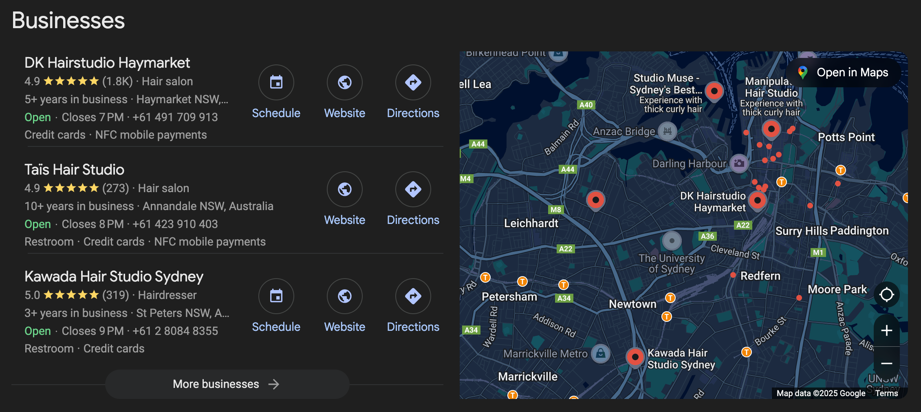Click the Redfern label on the map
This screenshot has width=921, height=412.
[x=760, y=276]
